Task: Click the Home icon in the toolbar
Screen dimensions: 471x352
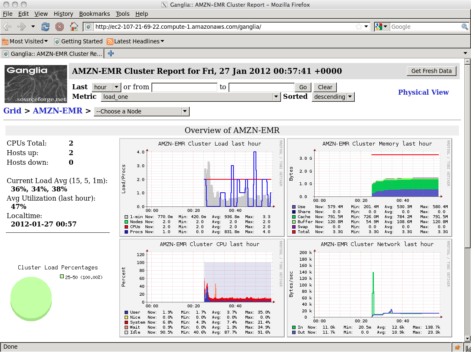Action: (x=73, y=26)
